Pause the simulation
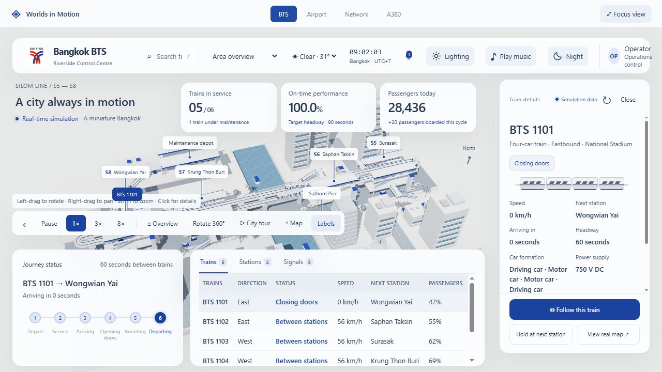The width and height of the screenshot is (662, 372). (49, 224)
